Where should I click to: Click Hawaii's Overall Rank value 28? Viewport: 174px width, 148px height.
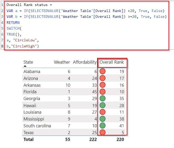point(122,106)
